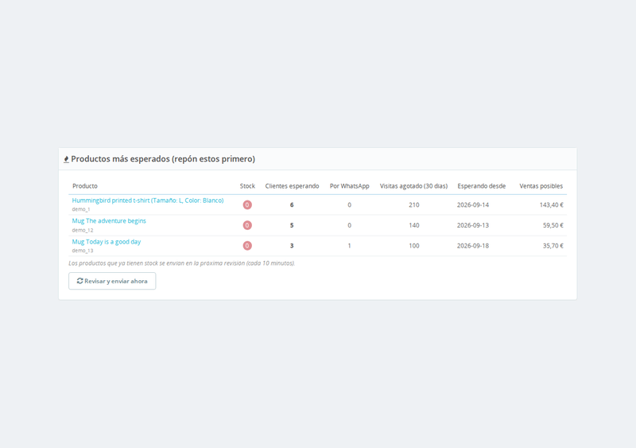This screenshot has width=636, height=448.
Task: Click the refresh icon in Revisar button
Action: (x=80, y=281)
